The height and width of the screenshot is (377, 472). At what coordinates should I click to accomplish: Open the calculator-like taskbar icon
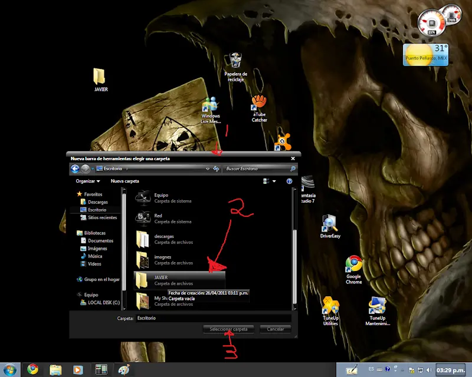tap(101, 369)
